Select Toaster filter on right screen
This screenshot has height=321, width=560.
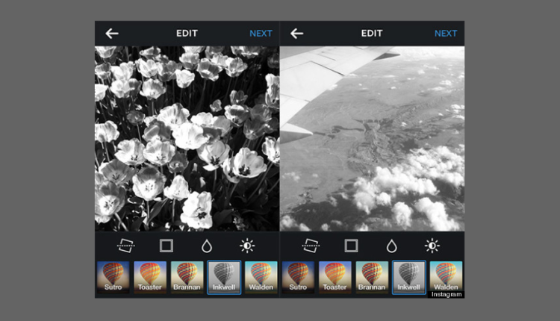point(335,278)
